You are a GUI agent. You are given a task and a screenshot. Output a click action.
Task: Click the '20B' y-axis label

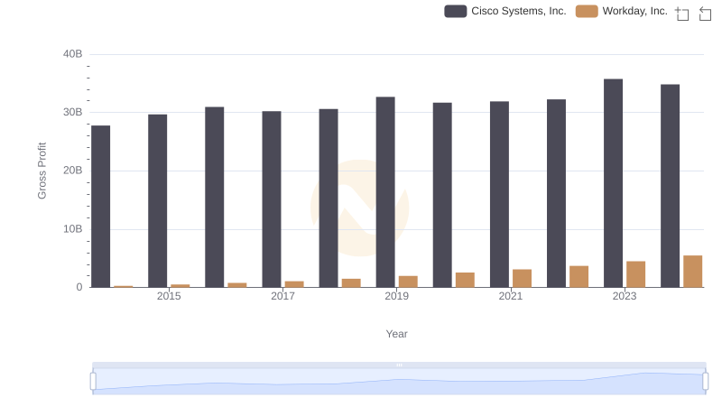point(73,171)
